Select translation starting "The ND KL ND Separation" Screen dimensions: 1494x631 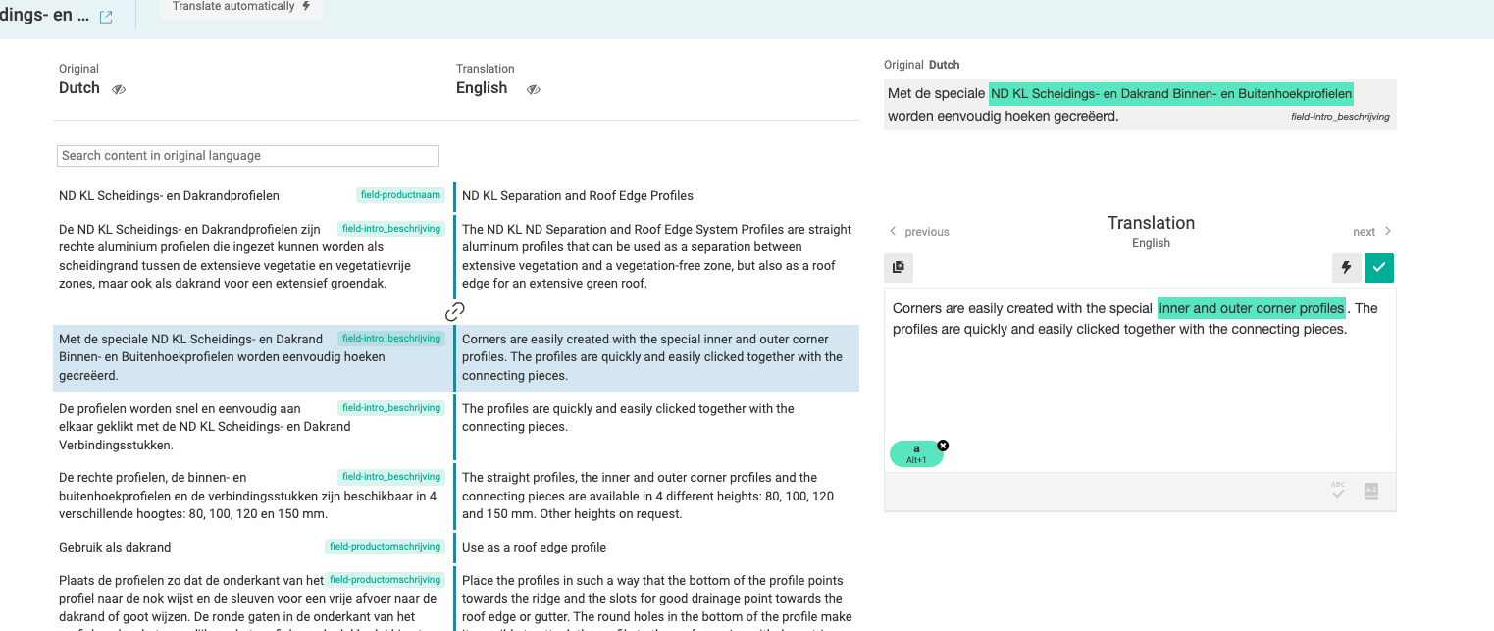(657, 256)
